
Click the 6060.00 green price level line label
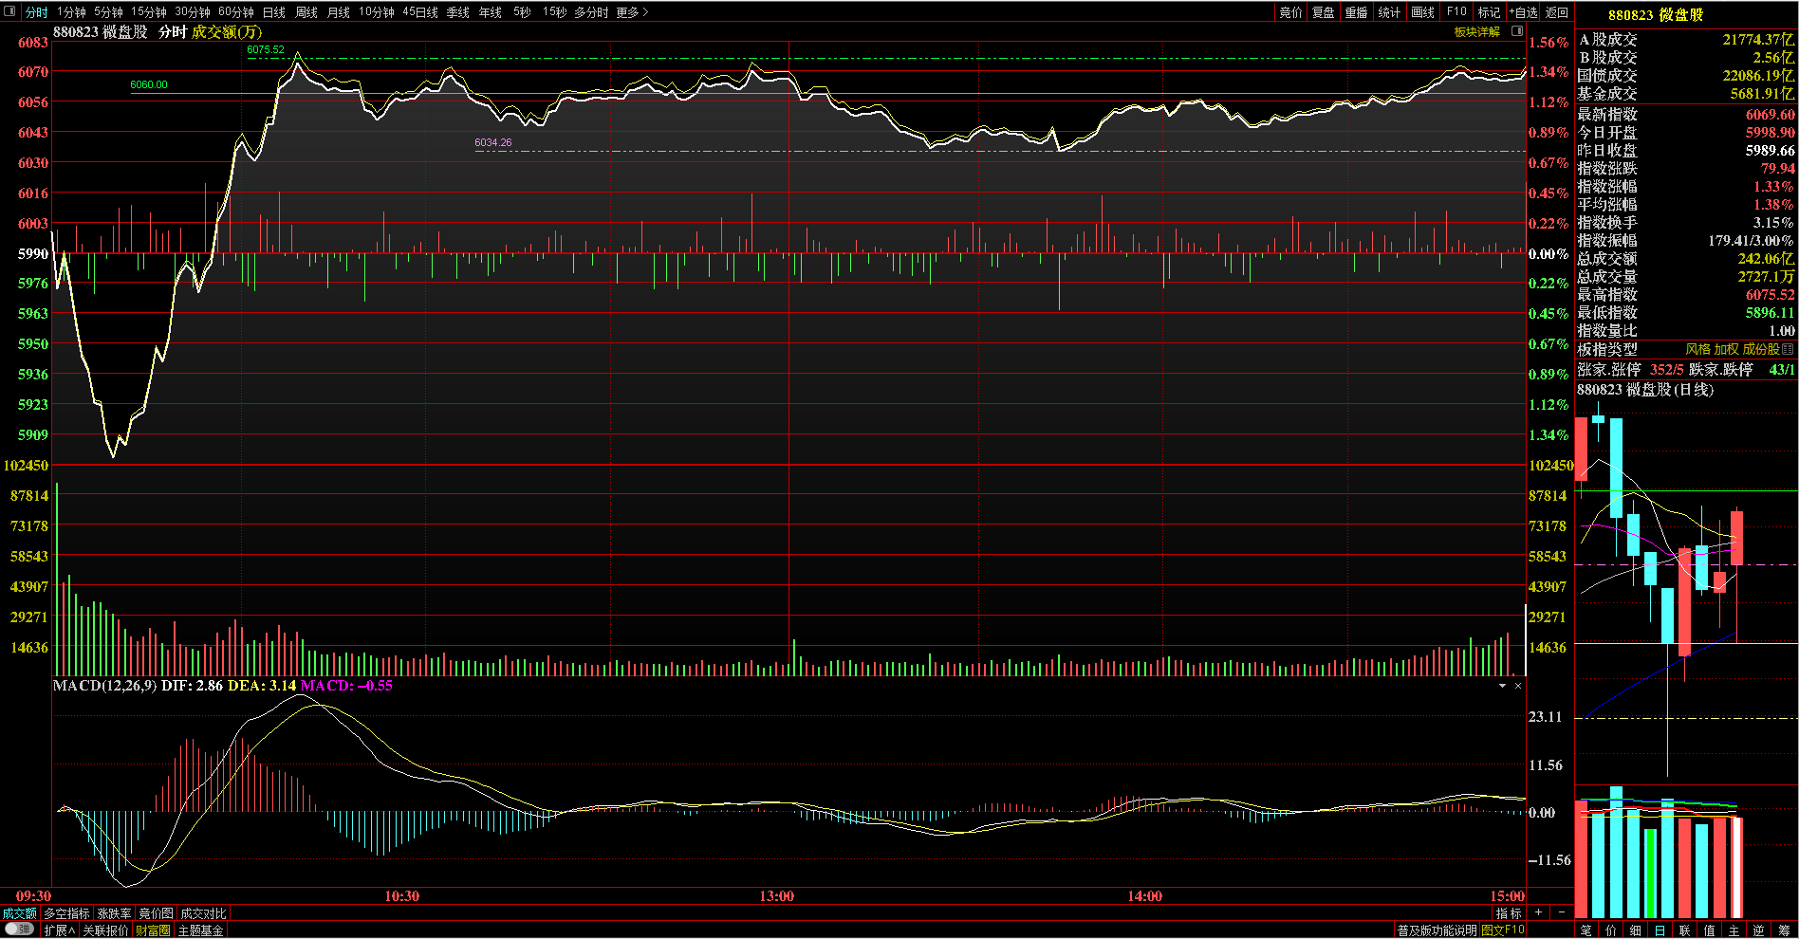click(149, 84)
